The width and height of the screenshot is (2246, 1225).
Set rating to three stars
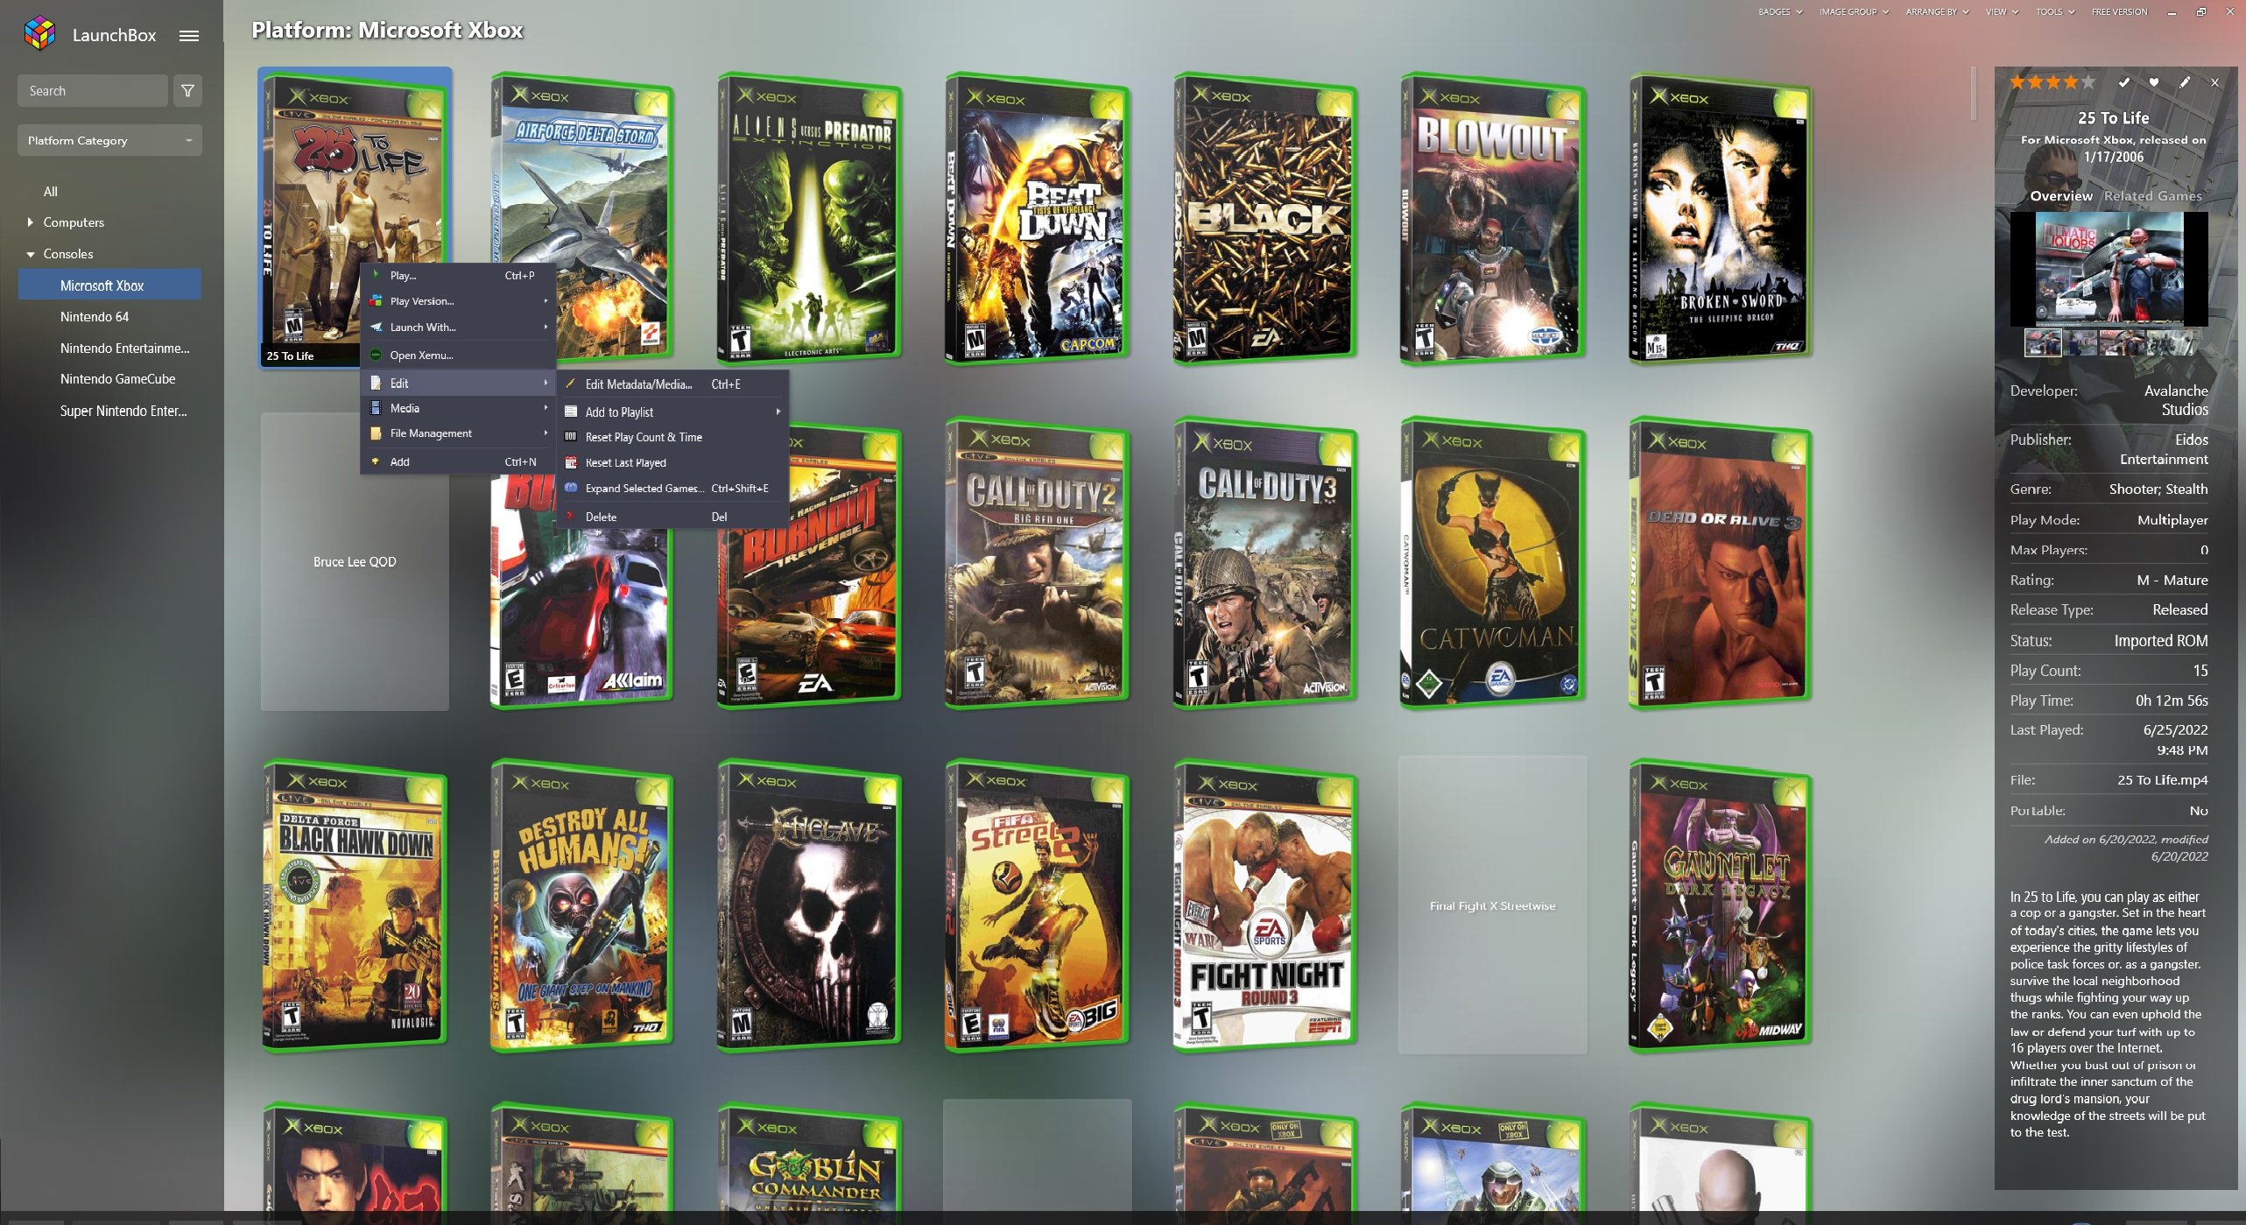[x=2053, y=82]
